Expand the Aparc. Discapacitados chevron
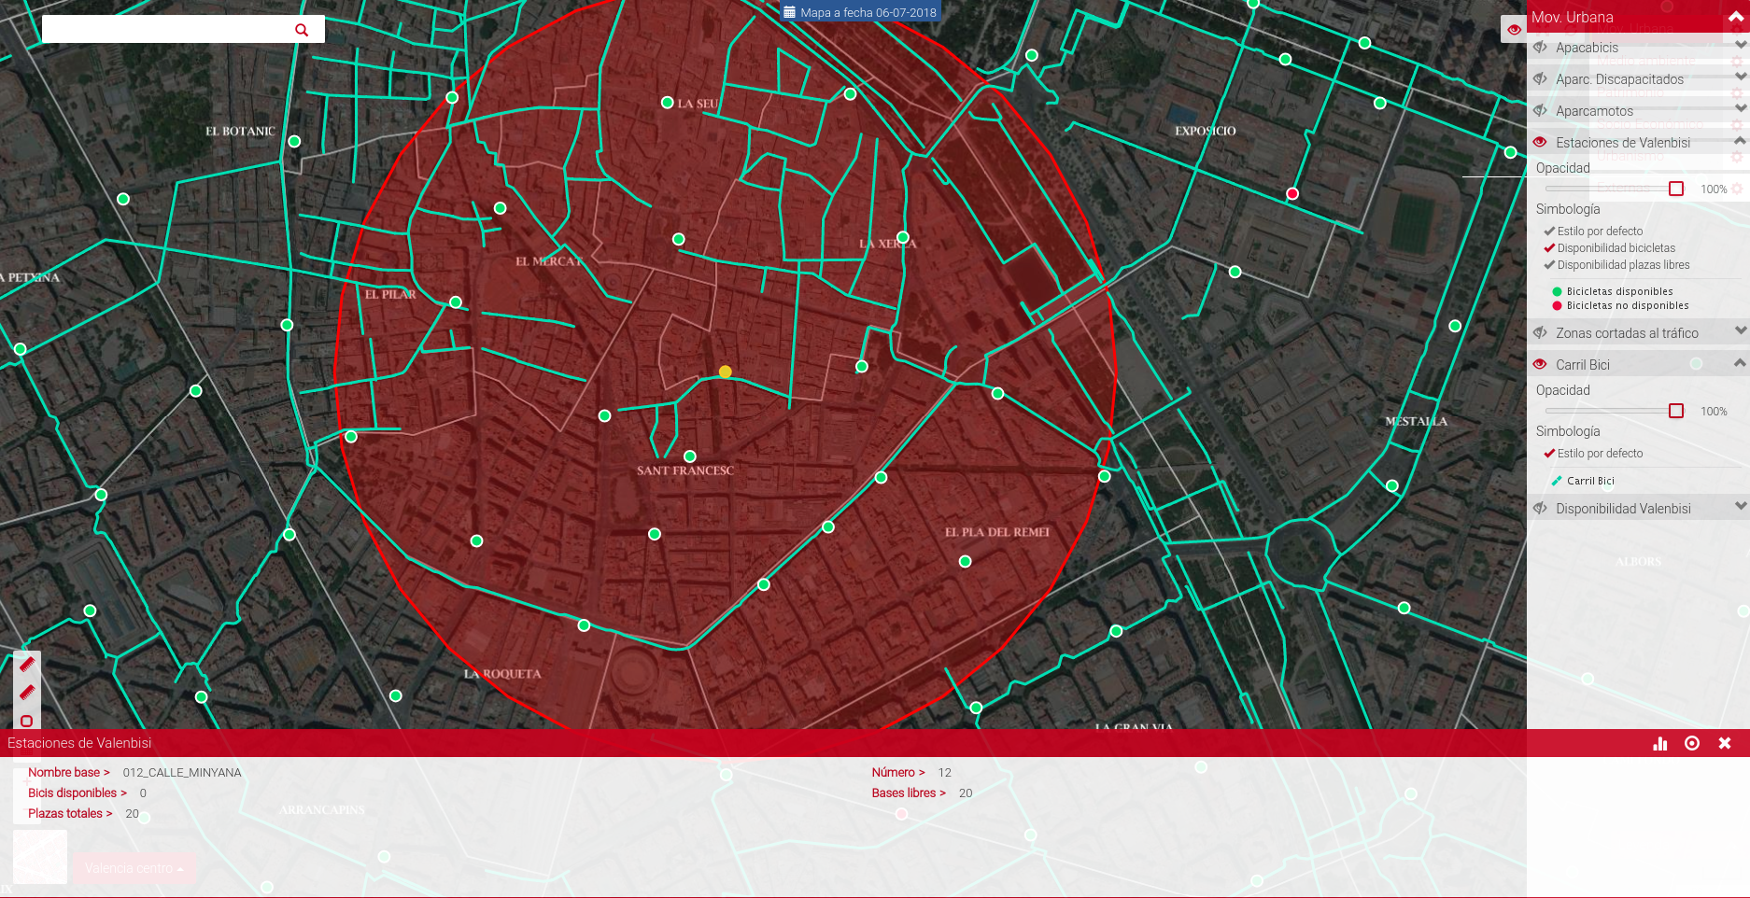 [x=1741, y=77]
